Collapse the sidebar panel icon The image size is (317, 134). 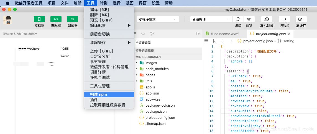pos(198,34)
